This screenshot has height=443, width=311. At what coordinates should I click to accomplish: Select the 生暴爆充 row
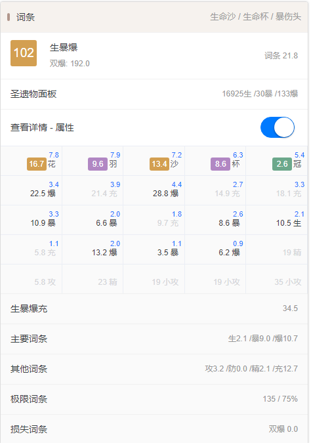pos(154,309)
